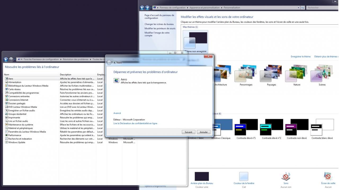
Task: Open the Sons icon in Personnalisation
Action: coord(286,177)
